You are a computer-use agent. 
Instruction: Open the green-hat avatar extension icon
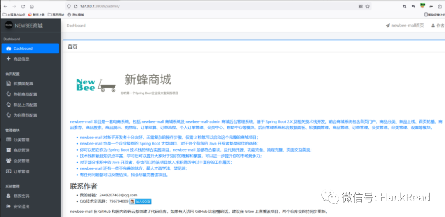422,6
